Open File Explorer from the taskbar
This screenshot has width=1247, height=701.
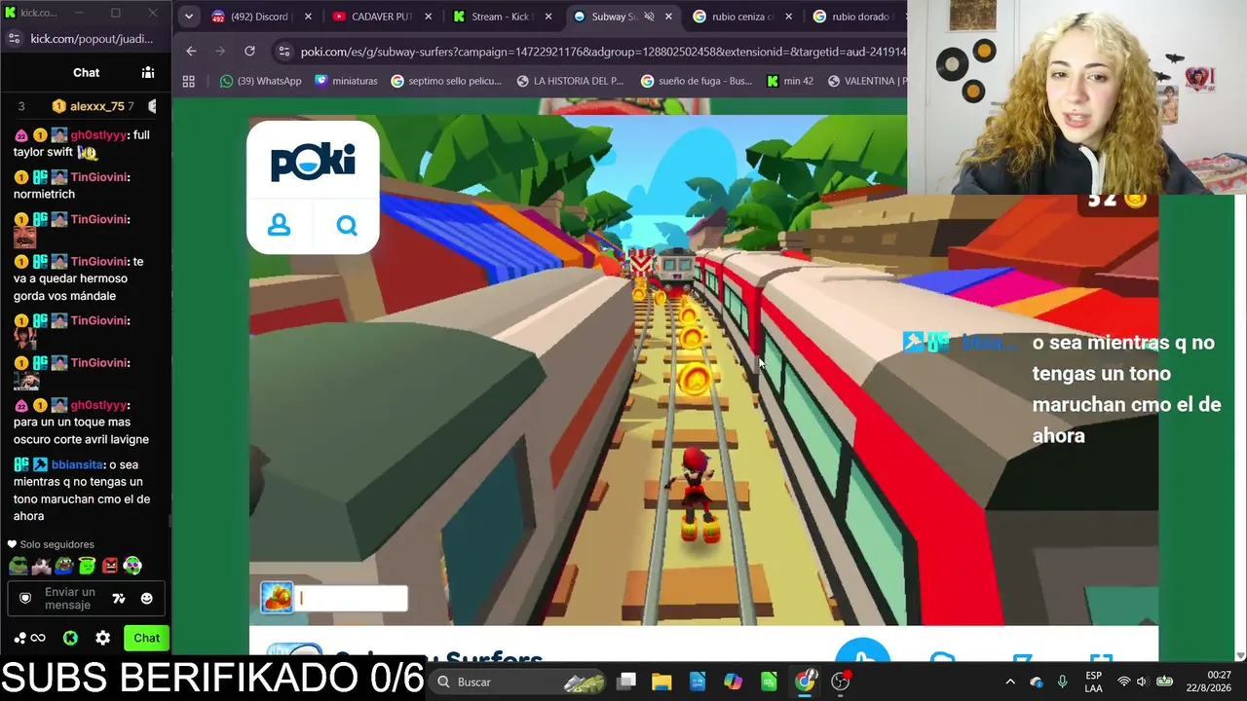click(x=661, y=682)
